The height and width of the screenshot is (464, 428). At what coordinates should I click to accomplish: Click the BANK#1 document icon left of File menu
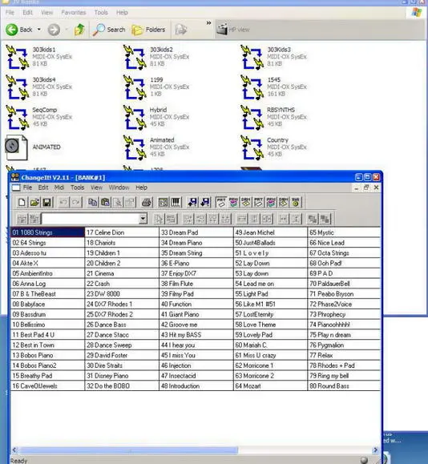[x=16, y=188]
